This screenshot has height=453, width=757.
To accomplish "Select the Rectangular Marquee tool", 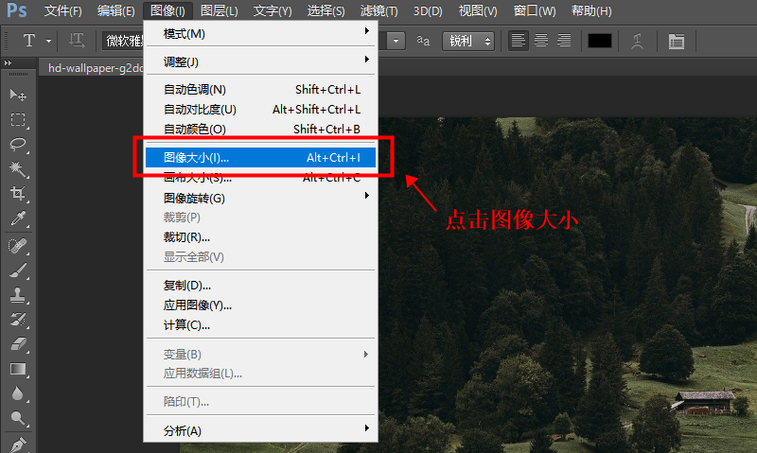I will [18, 120].
